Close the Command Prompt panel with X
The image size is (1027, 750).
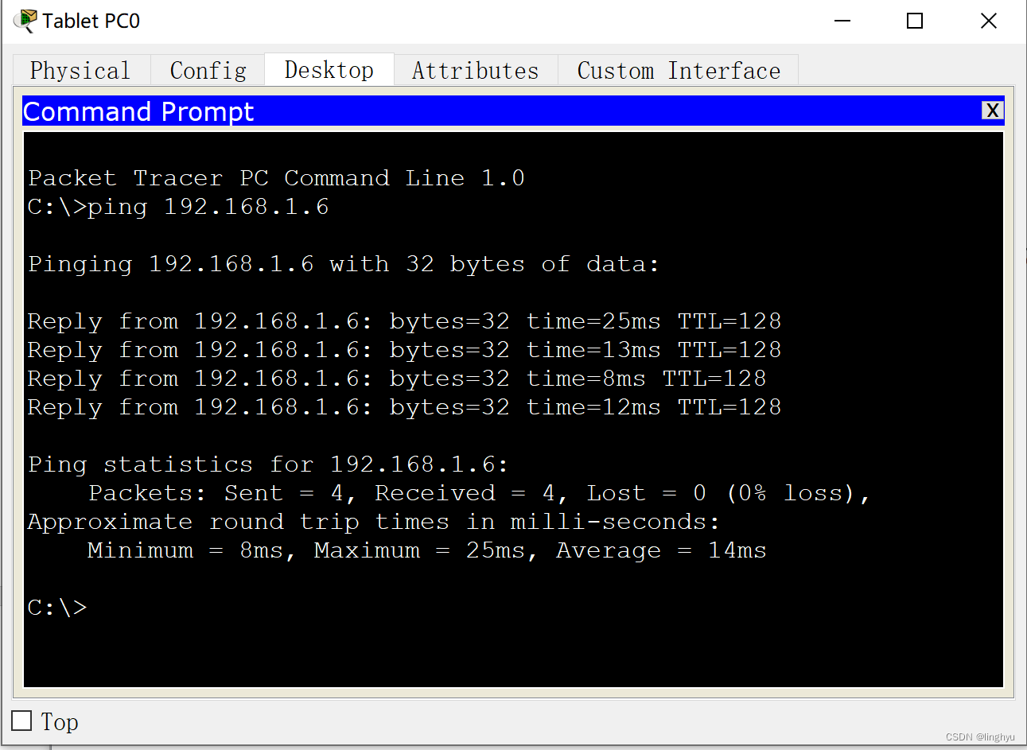pyautogui.click(x=992, y=111)
